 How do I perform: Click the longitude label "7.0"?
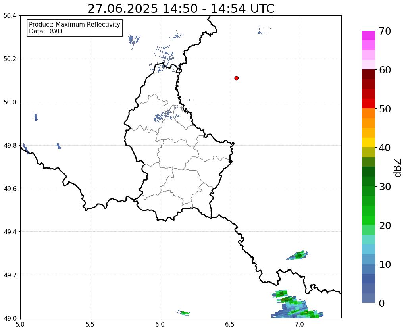pos(300,324)
